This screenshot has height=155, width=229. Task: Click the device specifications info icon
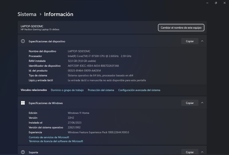pos(23,41)
